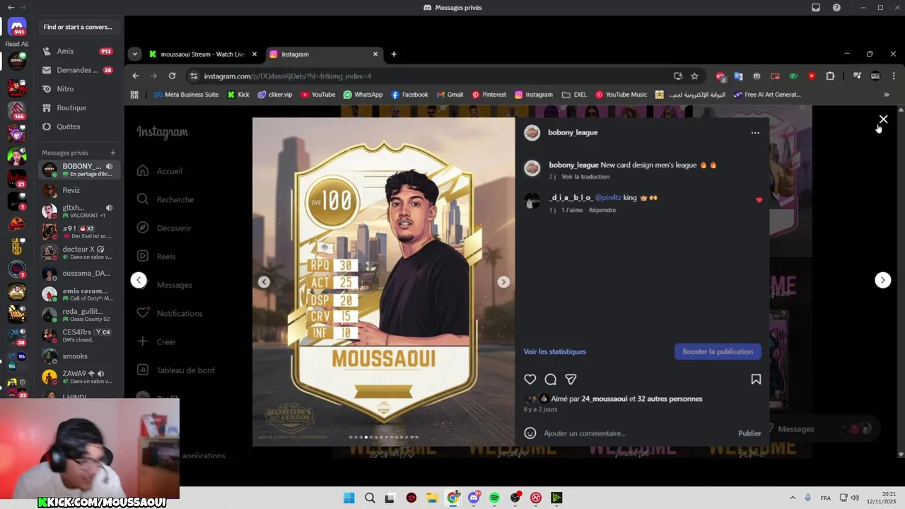Open the smooks direct message
The width and height of the screenshot is (905, 509).
click(x=78, y=356)
